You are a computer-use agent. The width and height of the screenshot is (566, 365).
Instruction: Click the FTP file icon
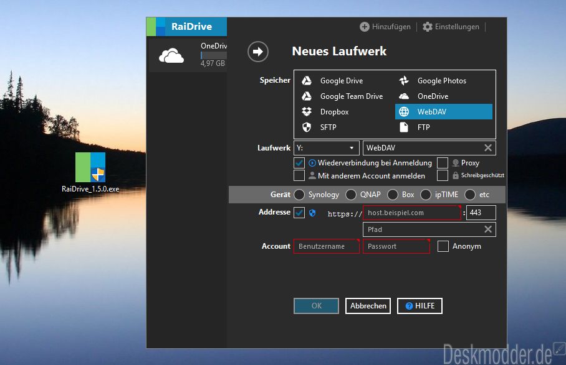(404, 127)
